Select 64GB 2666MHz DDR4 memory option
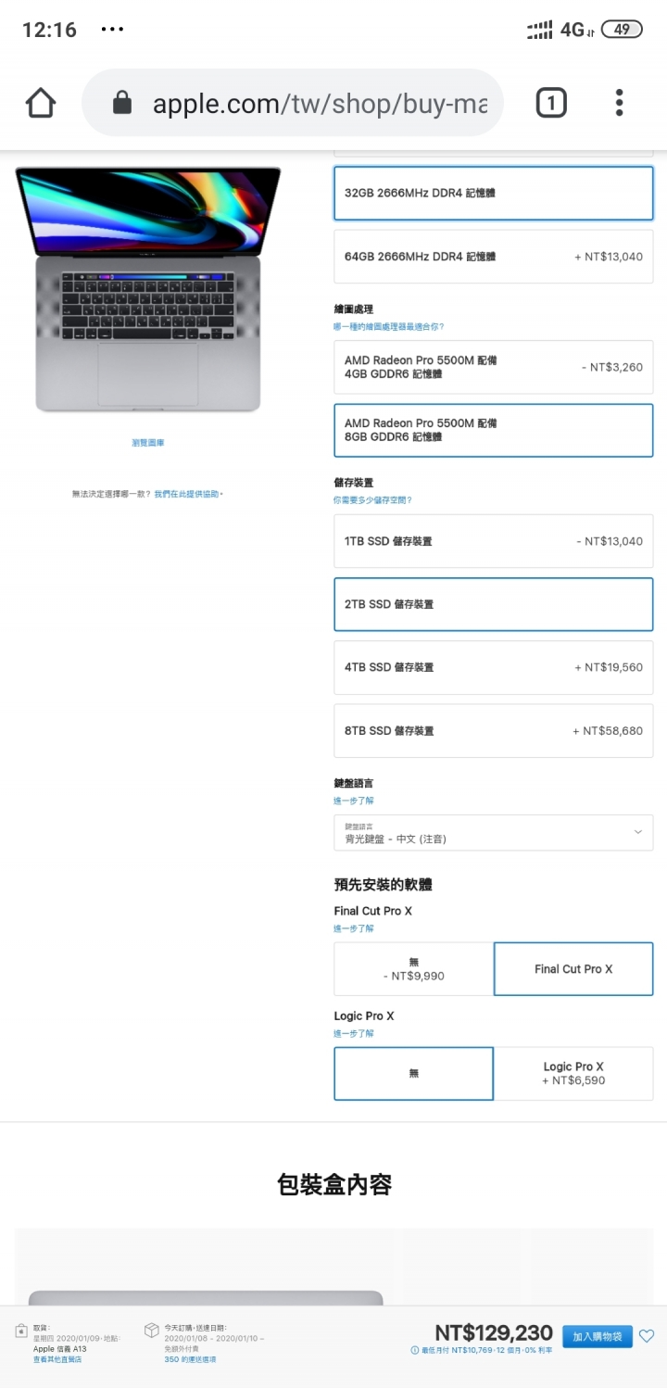The height and width of the screenshot is (1388, 667). (494, 257)
